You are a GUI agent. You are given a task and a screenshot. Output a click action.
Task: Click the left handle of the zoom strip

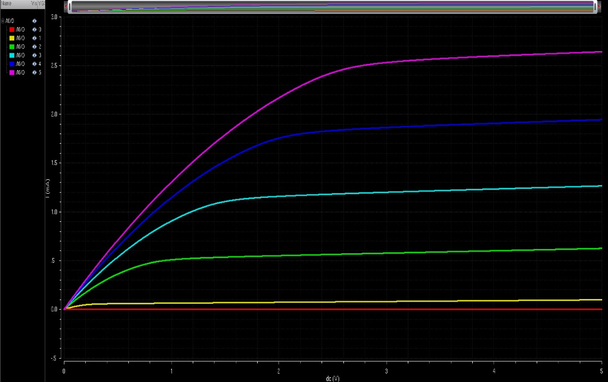pyautogui.click(x=67, y=7)
